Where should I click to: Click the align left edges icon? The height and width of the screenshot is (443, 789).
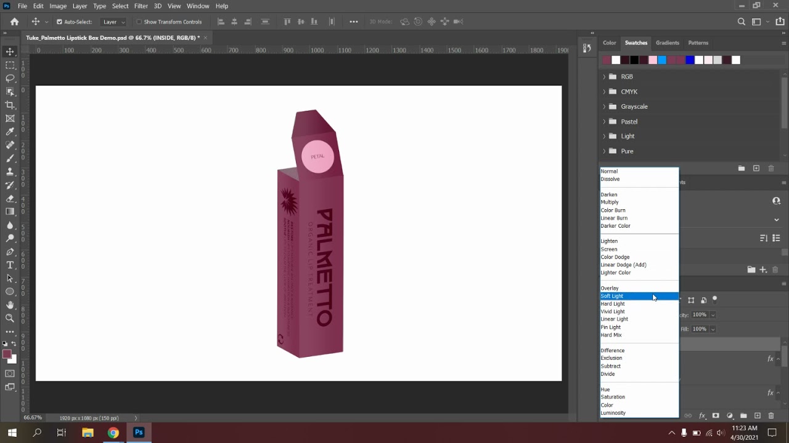[x=221, y=22]
